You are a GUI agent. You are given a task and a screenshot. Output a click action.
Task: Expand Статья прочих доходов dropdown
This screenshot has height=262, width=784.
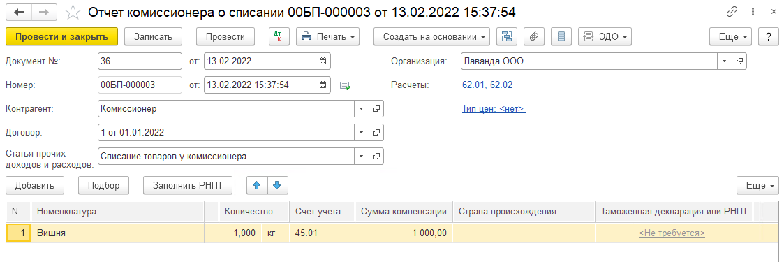[x=362, y=156]
